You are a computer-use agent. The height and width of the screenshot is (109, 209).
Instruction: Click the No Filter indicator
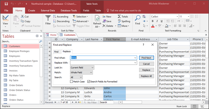pos(90,102)
